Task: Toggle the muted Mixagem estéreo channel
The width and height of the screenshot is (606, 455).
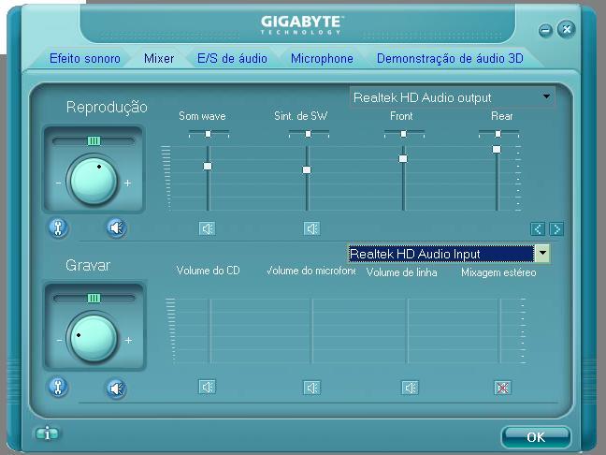Action: tap(502, 388)
